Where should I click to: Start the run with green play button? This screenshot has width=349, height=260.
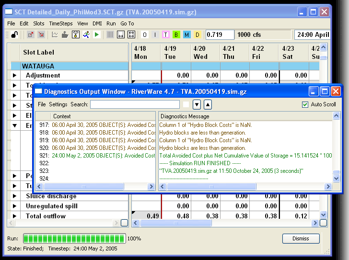pos(97,34)
